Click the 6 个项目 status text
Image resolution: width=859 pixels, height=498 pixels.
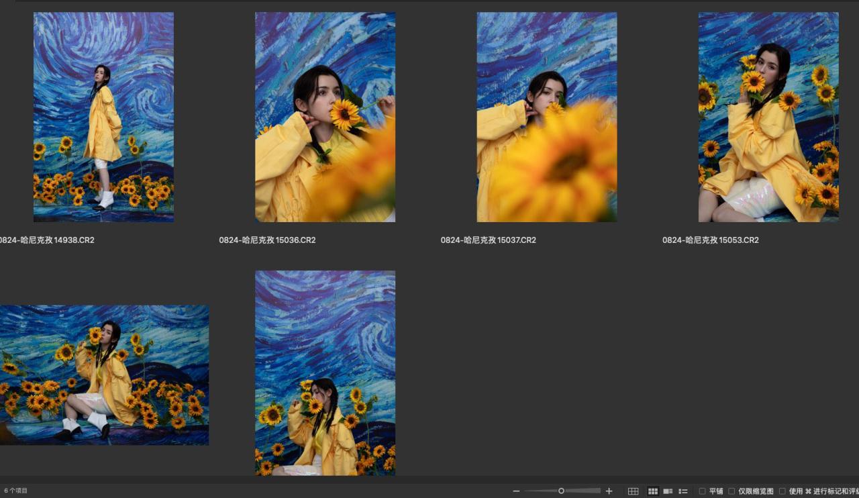[x=16, y=491]
